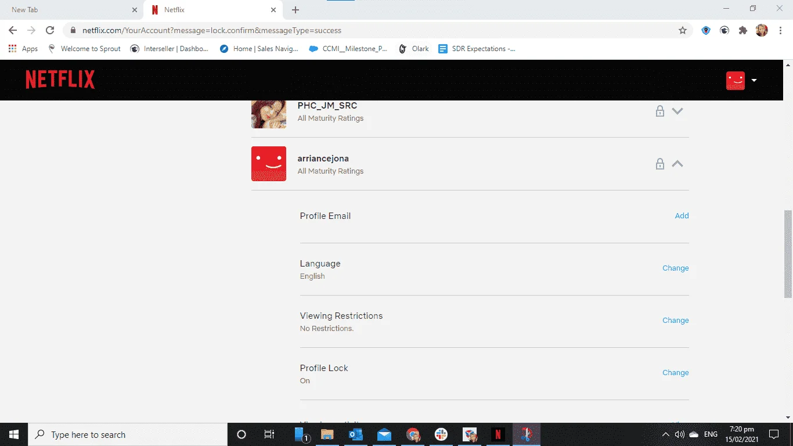Expand the PHC_JM_SRC profile settings
Viewport: 793px width, 446px height.
(x=677, y=111)
